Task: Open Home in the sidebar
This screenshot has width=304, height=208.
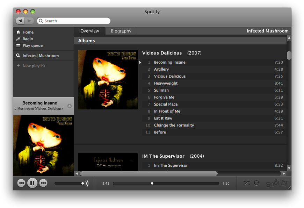Action: click(28, 32)
